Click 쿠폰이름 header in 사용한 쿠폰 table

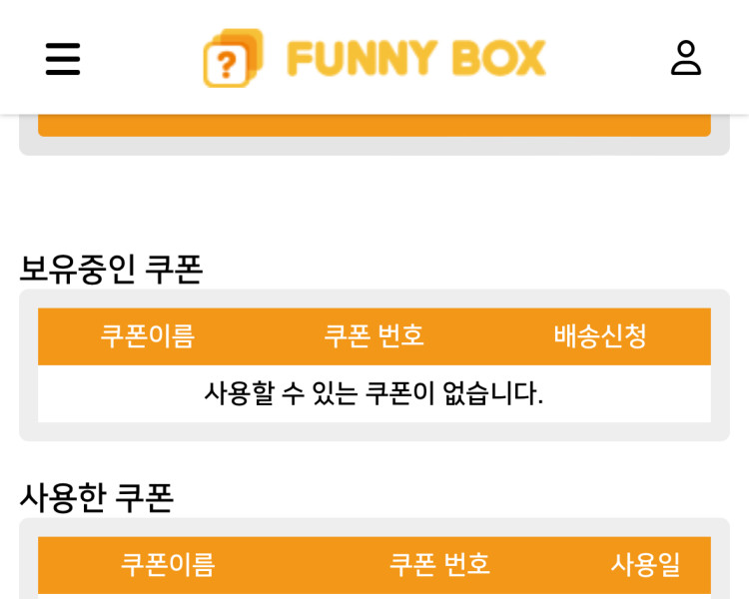tap(168, 565)
